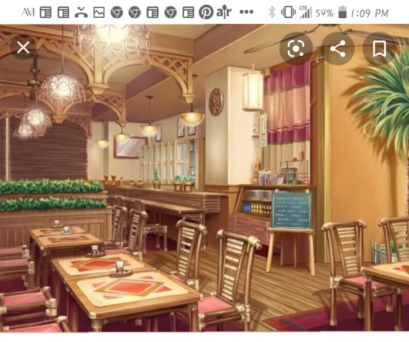The width and height of the screenshot is (409, 342).
Task: Tap the news icon immediately left of Pinterest
Action: [x=188, y=12]
